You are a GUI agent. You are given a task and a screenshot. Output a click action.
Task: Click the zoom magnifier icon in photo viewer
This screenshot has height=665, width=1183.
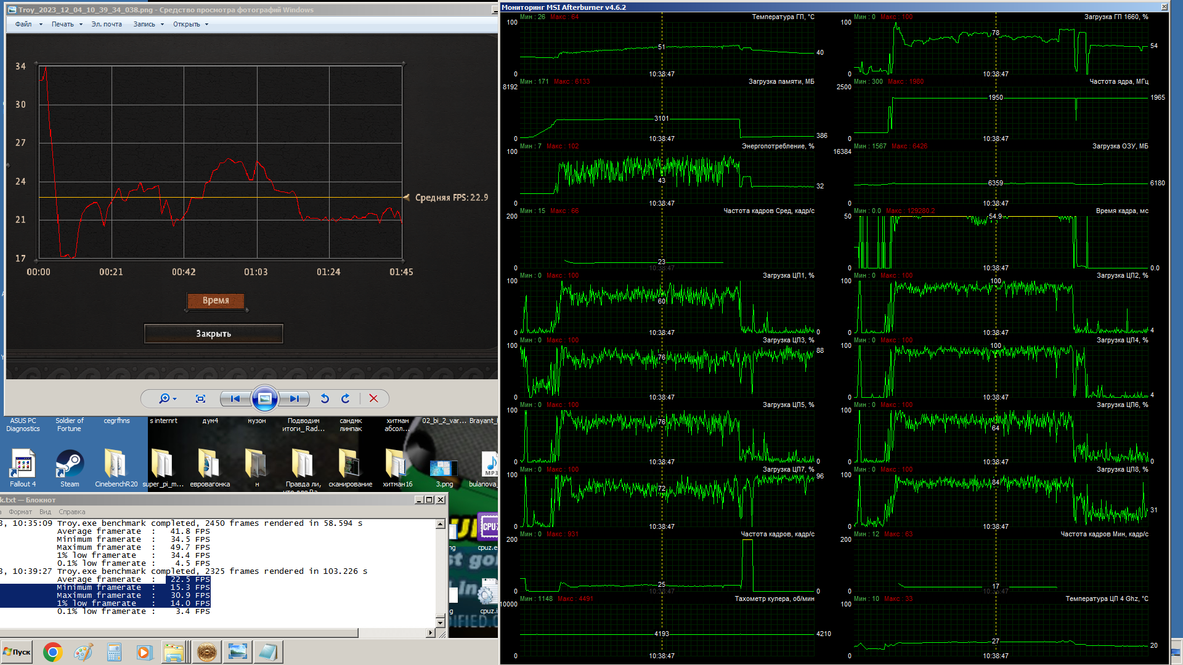click(x=165, y=399)
